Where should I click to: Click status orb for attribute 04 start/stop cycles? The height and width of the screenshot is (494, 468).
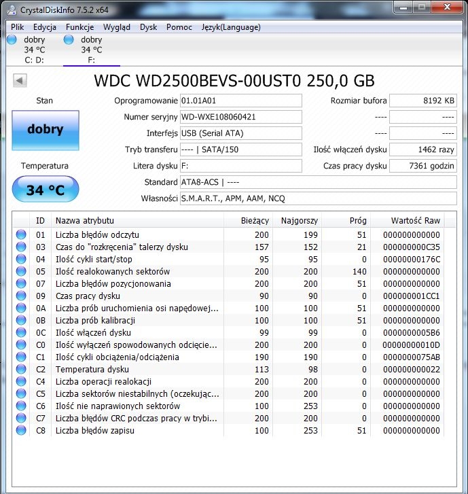21,259
